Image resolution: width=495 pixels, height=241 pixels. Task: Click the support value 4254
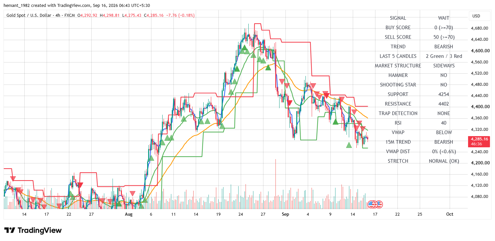[x=444, y=94]
